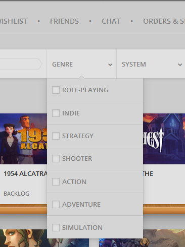185x247 pixels.
Task: Open the Wishlist page
Action: [14, 21]
